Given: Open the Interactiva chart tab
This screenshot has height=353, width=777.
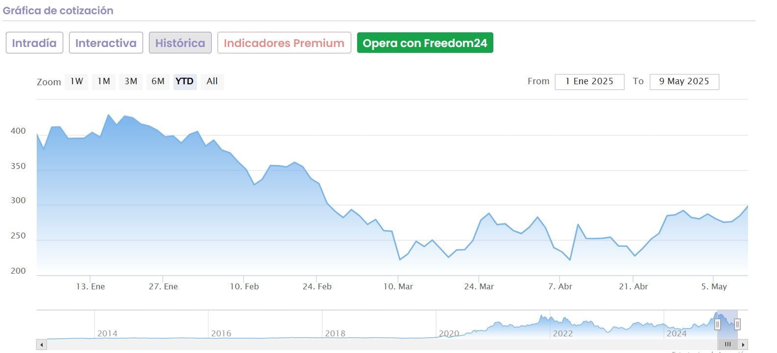Looking at the screenshot, I should click(x=106, y=43).
